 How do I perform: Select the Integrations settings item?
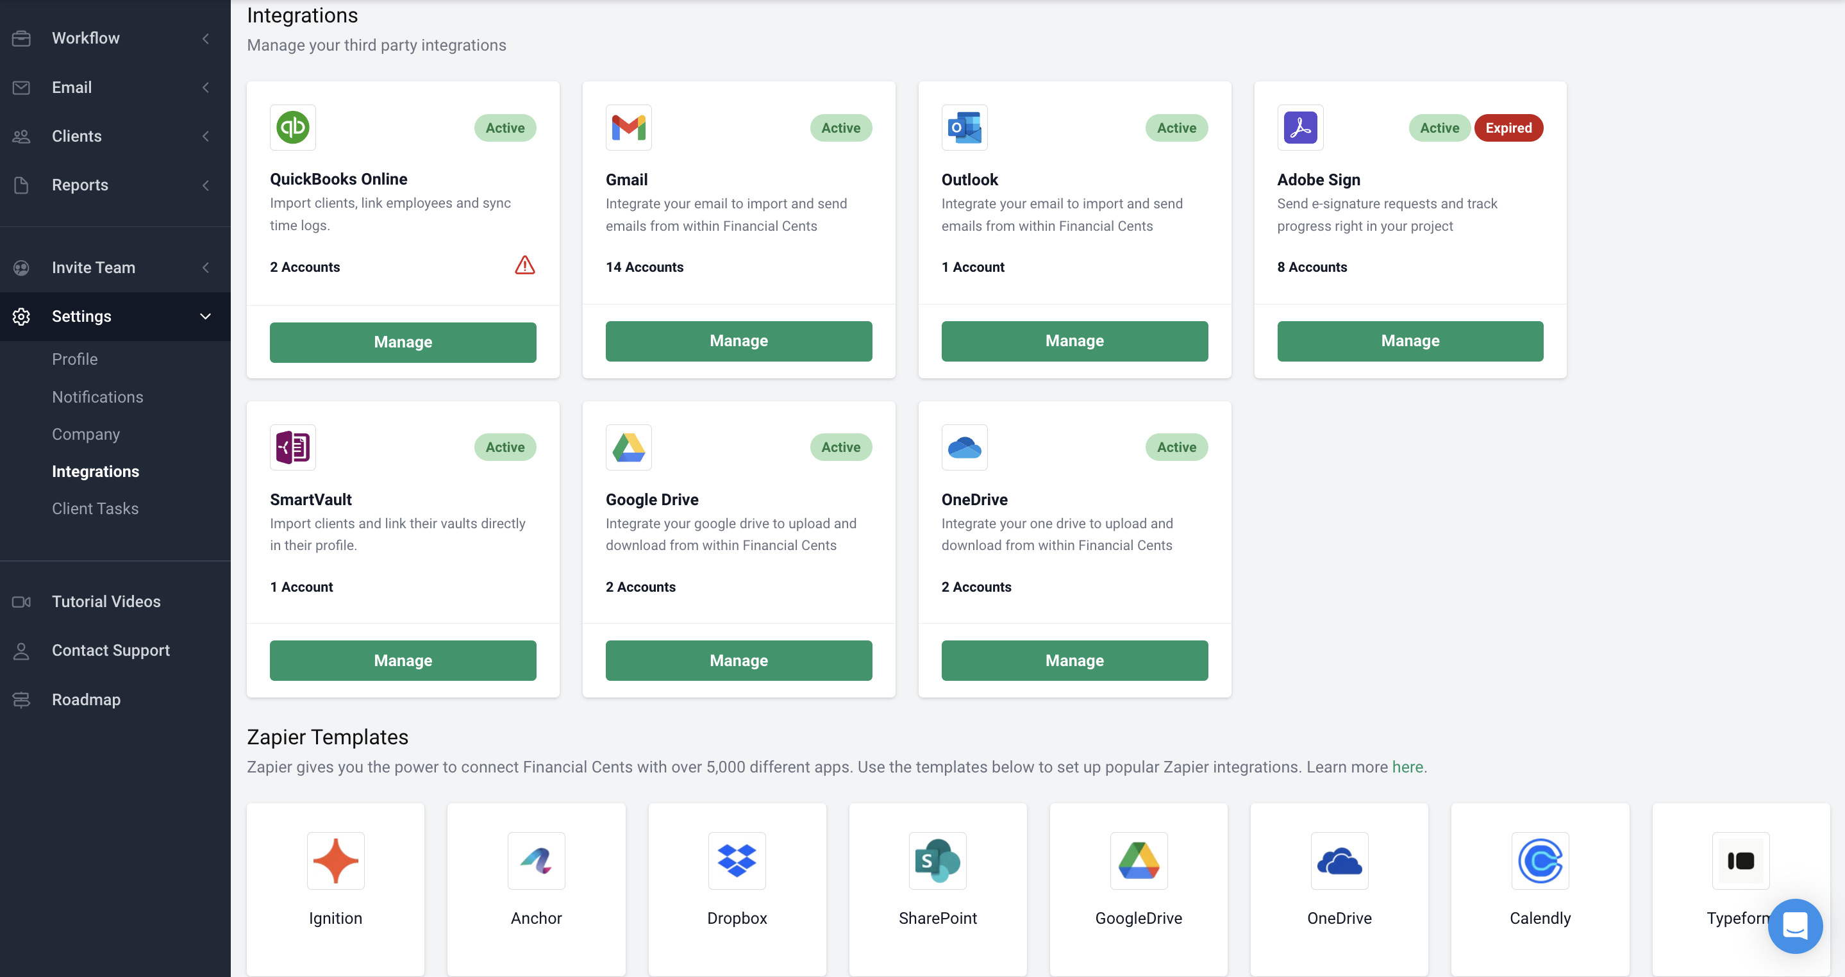pos(96,471)
